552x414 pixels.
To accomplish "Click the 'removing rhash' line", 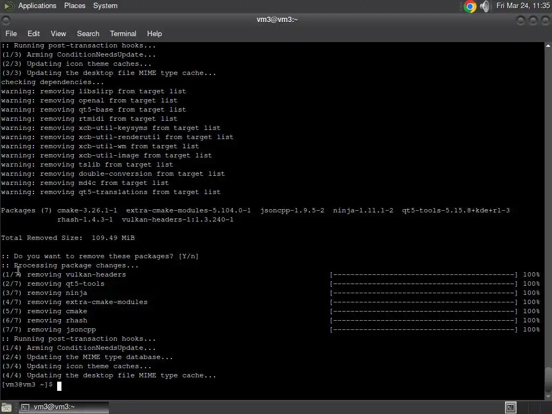I will (x=44, y=320).
